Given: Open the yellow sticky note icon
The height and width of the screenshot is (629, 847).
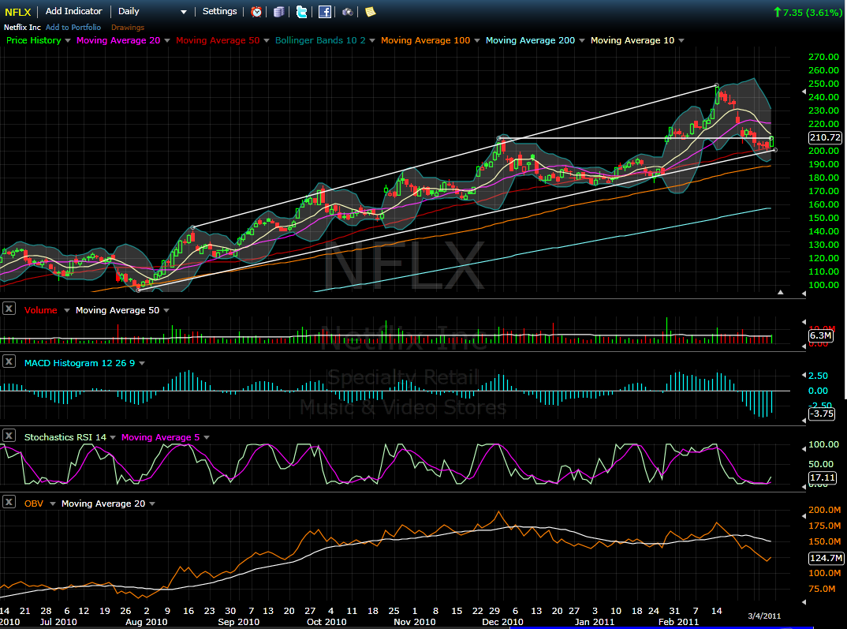Looking at the screenshot, I should 371,11.
